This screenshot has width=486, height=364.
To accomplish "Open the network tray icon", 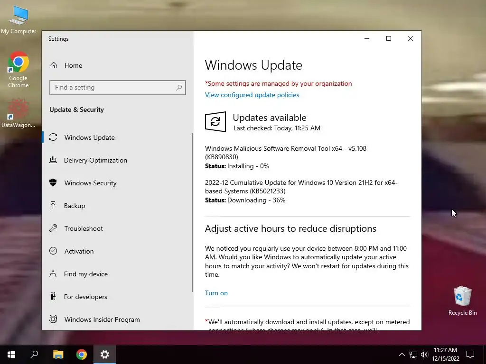I will (x=413, y=355).
